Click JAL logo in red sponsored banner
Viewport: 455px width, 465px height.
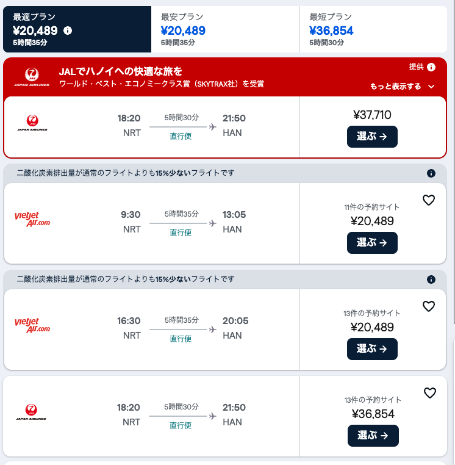pos(32,77)
